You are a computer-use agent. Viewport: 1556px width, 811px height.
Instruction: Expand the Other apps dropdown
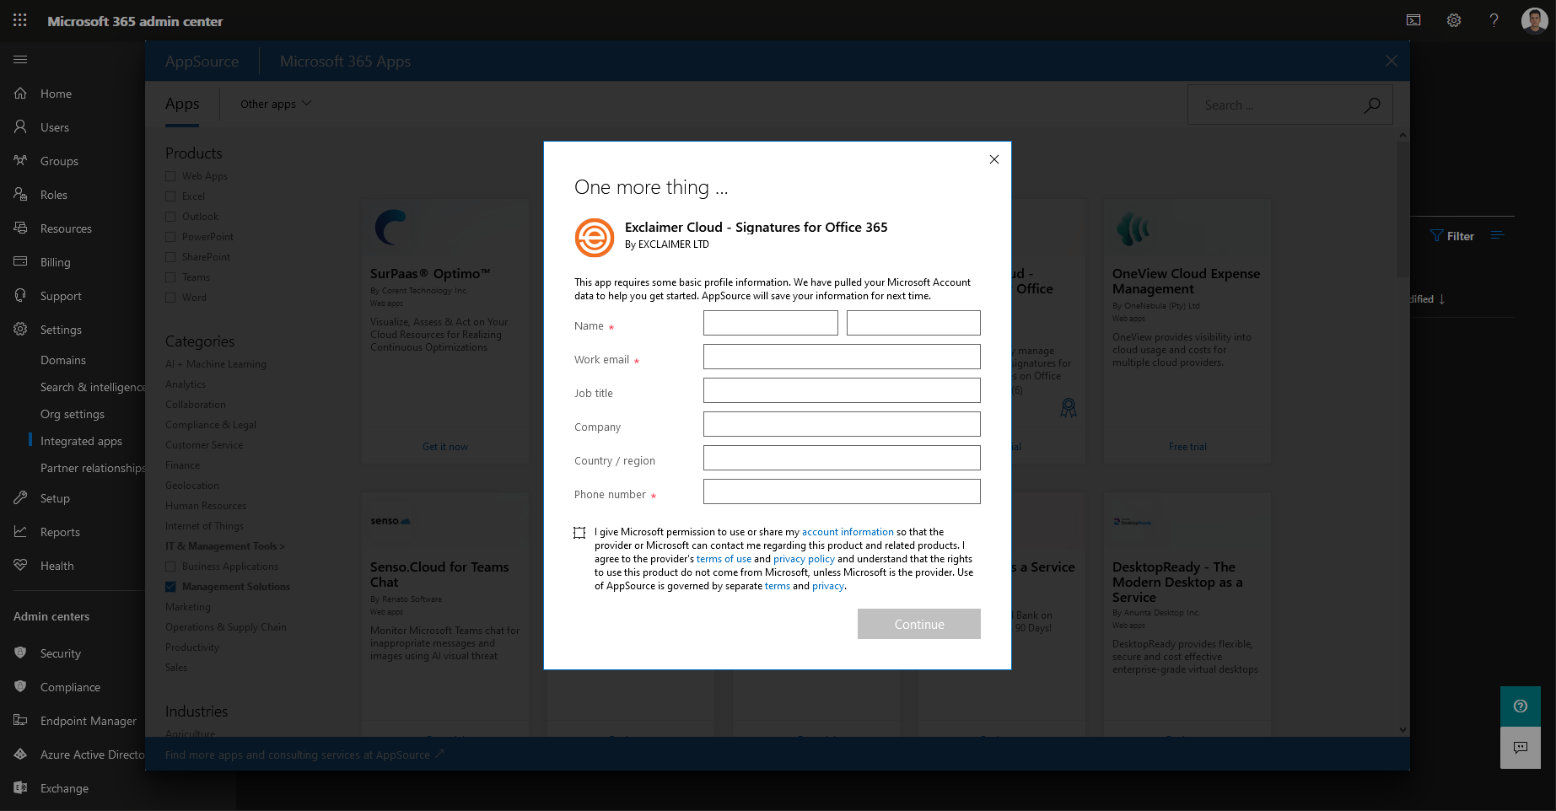coord(276,104)
